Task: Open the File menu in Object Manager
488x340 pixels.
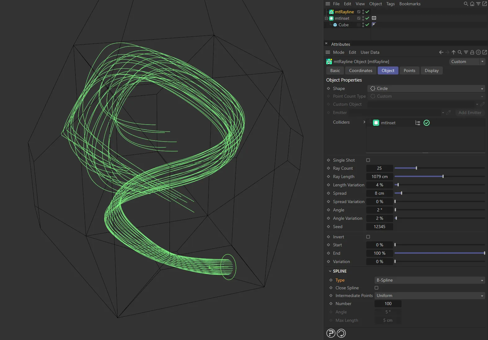Action: click(336, 4)
